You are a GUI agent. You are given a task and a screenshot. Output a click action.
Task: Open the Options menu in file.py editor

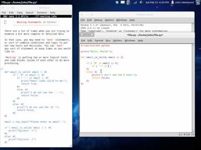(118, 40)
